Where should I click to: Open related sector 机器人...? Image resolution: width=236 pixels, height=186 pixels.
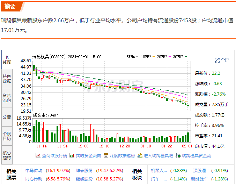coord(159,171)
